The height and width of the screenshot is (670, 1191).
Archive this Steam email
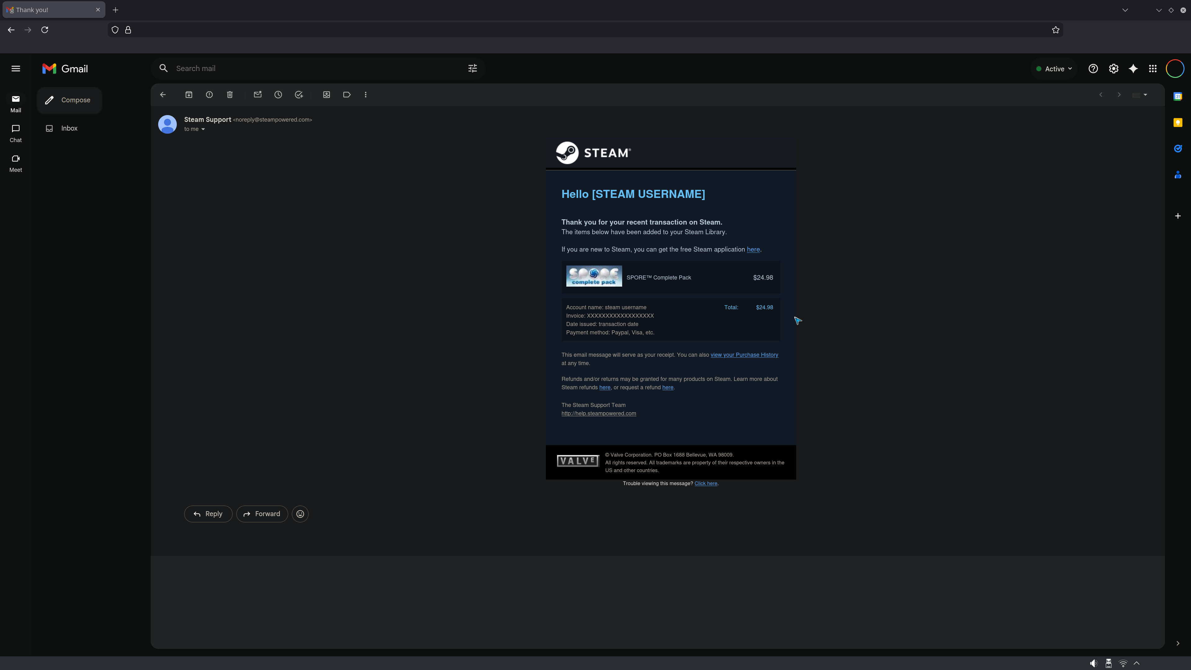click(x=189, y=95)
